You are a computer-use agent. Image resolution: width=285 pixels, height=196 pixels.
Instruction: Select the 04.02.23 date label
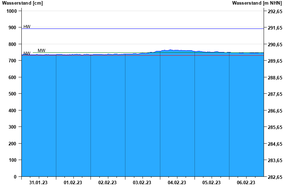pyautogui.click(x=177, y=183)
